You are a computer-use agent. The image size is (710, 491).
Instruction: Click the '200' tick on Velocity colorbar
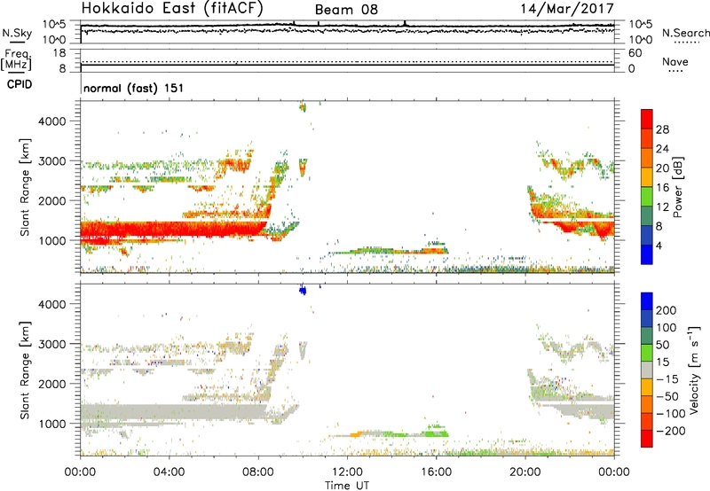pos(667,310)
